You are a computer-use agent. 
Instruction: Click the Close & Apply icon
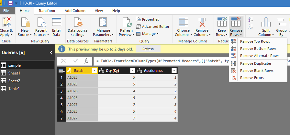[x=6, y=22]
